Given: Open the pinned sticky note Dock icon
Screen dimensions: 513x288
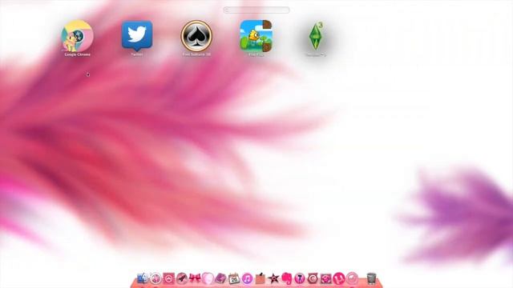Looking at the screenshot, I should pos(260,278).
